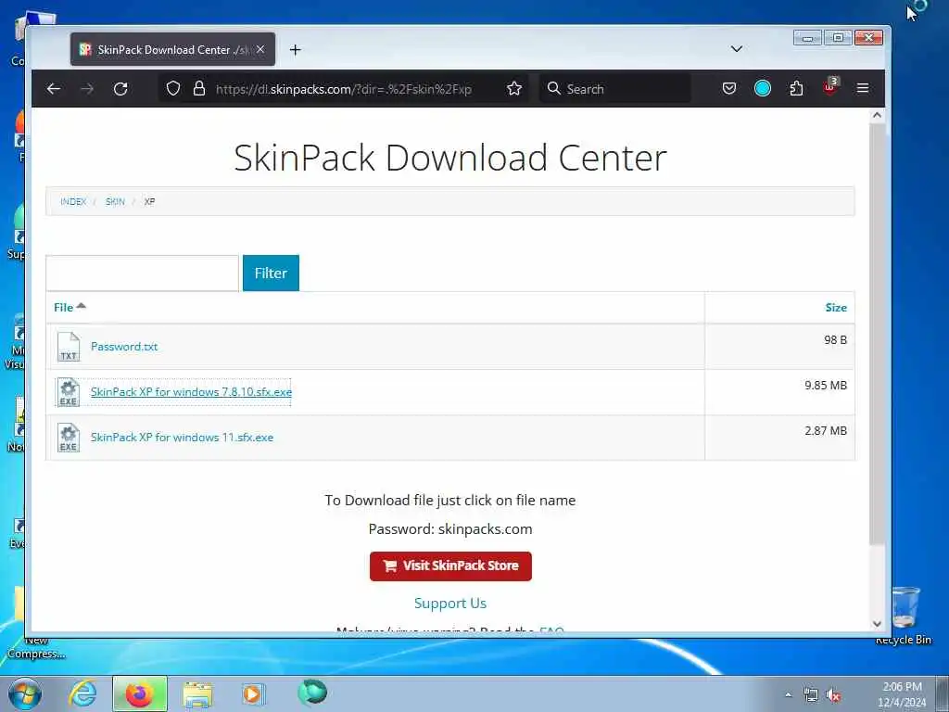The height and width of the screenshot is (712, 949).
Task: Open the Extensions puzzle icon
Action: pos(796,89)
